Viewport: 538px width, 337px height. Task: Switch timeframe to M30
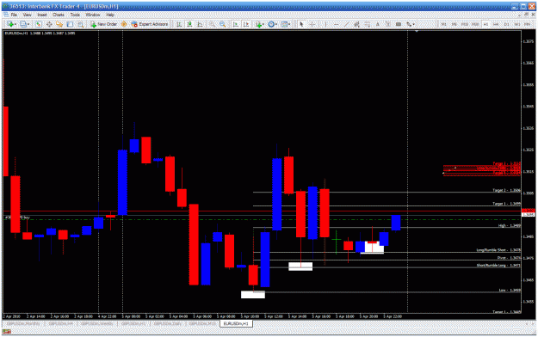pos(475,24)
